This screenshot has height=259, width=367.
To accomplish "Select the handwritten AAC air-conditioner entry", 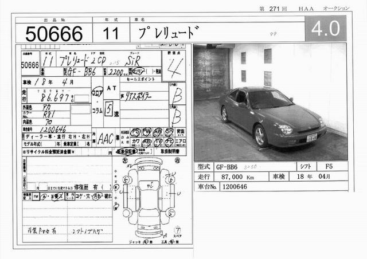I will 106,139.
